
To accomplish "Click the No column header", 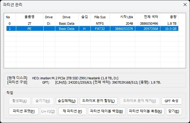I will [x=9, y=17].
